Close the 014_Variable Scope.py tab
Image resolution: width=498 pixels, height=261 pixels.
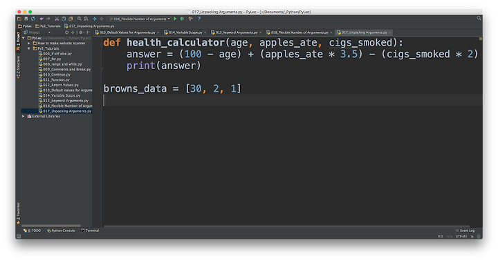pyautogui.click(x=205, y=32)
